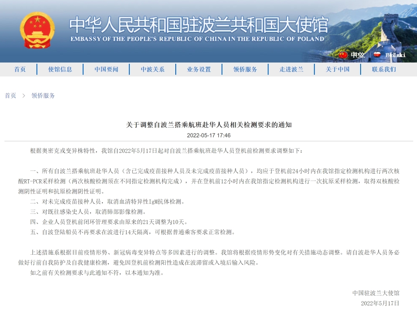Click the Chinese flag language icon
Image resolution: width=417 pixels, height=321 pixels.
click(343, 55)
